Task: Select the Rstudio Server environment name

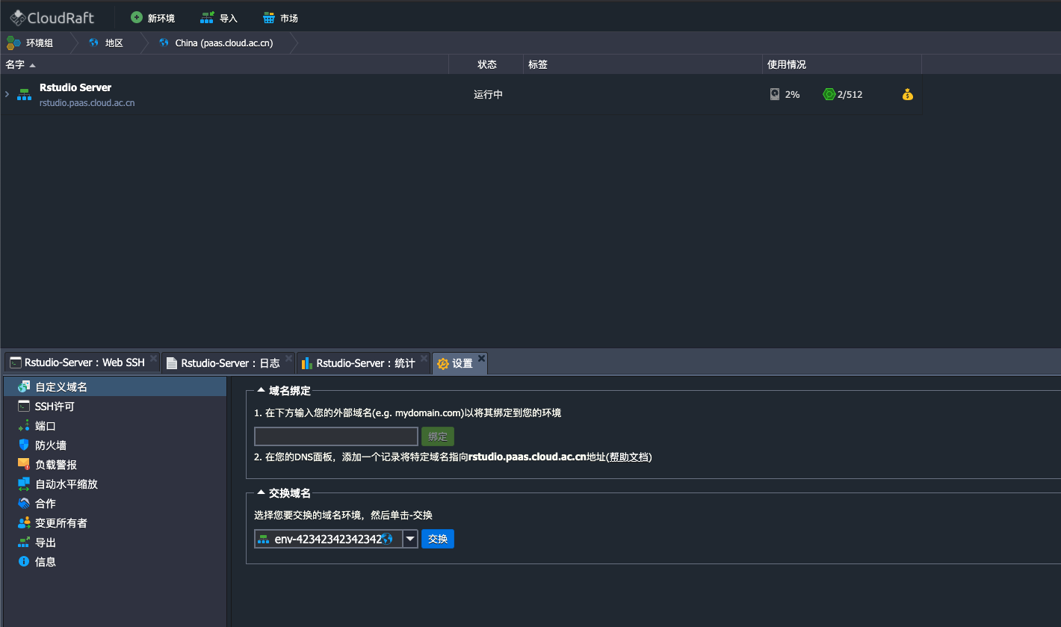Action: [75, 87]
